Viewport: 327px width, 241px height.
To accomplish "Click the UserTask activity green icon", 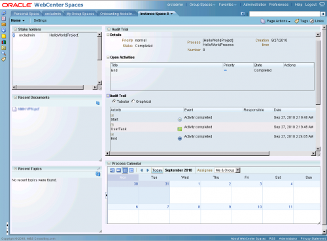I will [x=180, y=129].
